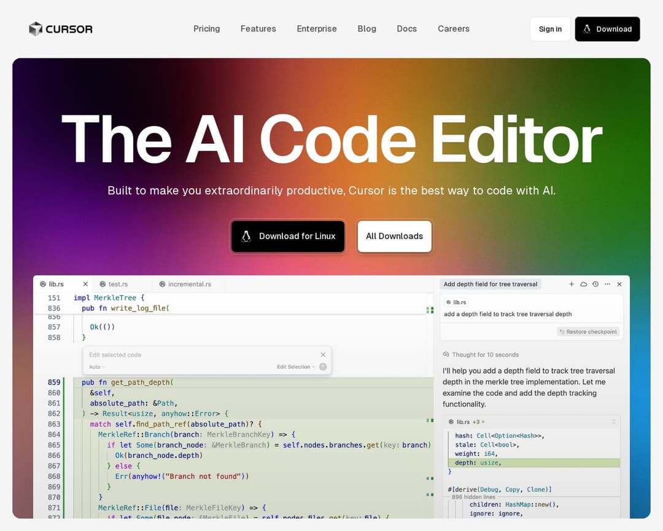Viewport: 663px width, 531px height.
Task: Dismiss the Edit selected code popup
Action: coord(323,355)
